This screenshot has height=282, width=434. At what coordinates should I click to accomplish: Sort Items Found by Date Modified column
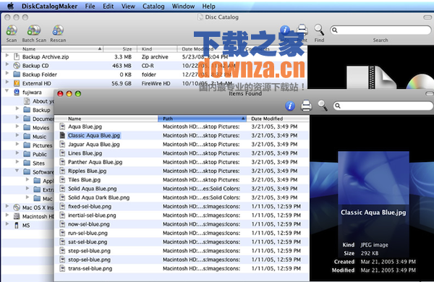pos(278,119)
